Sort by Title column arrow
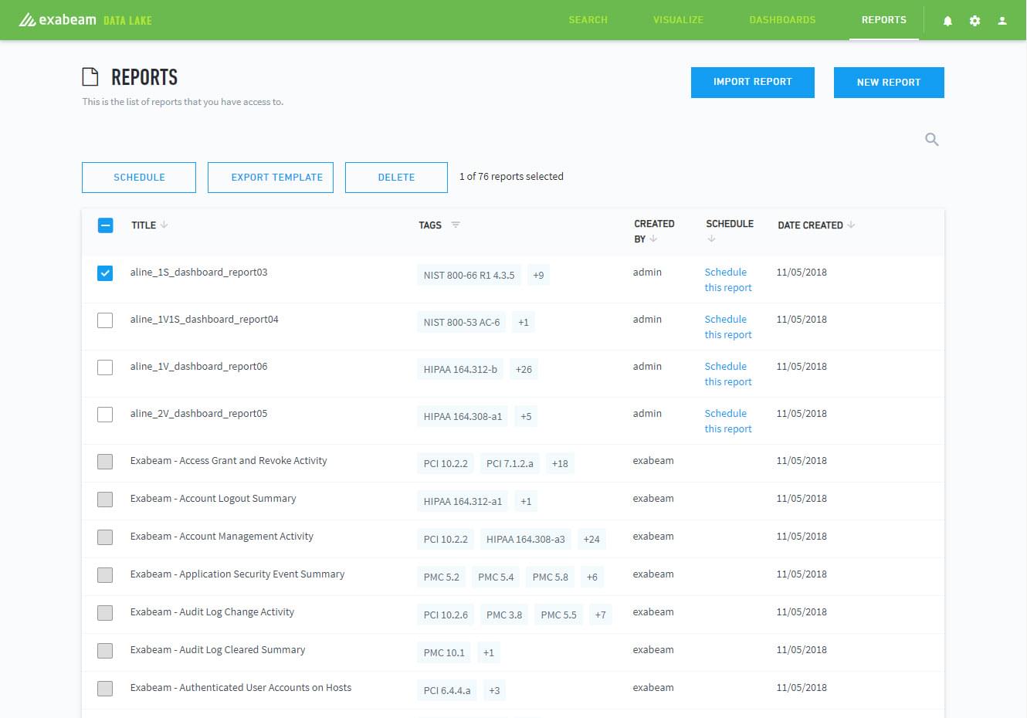Viewport: 1027px width, 718px height. pyautogui.click(x=164, y=225)
